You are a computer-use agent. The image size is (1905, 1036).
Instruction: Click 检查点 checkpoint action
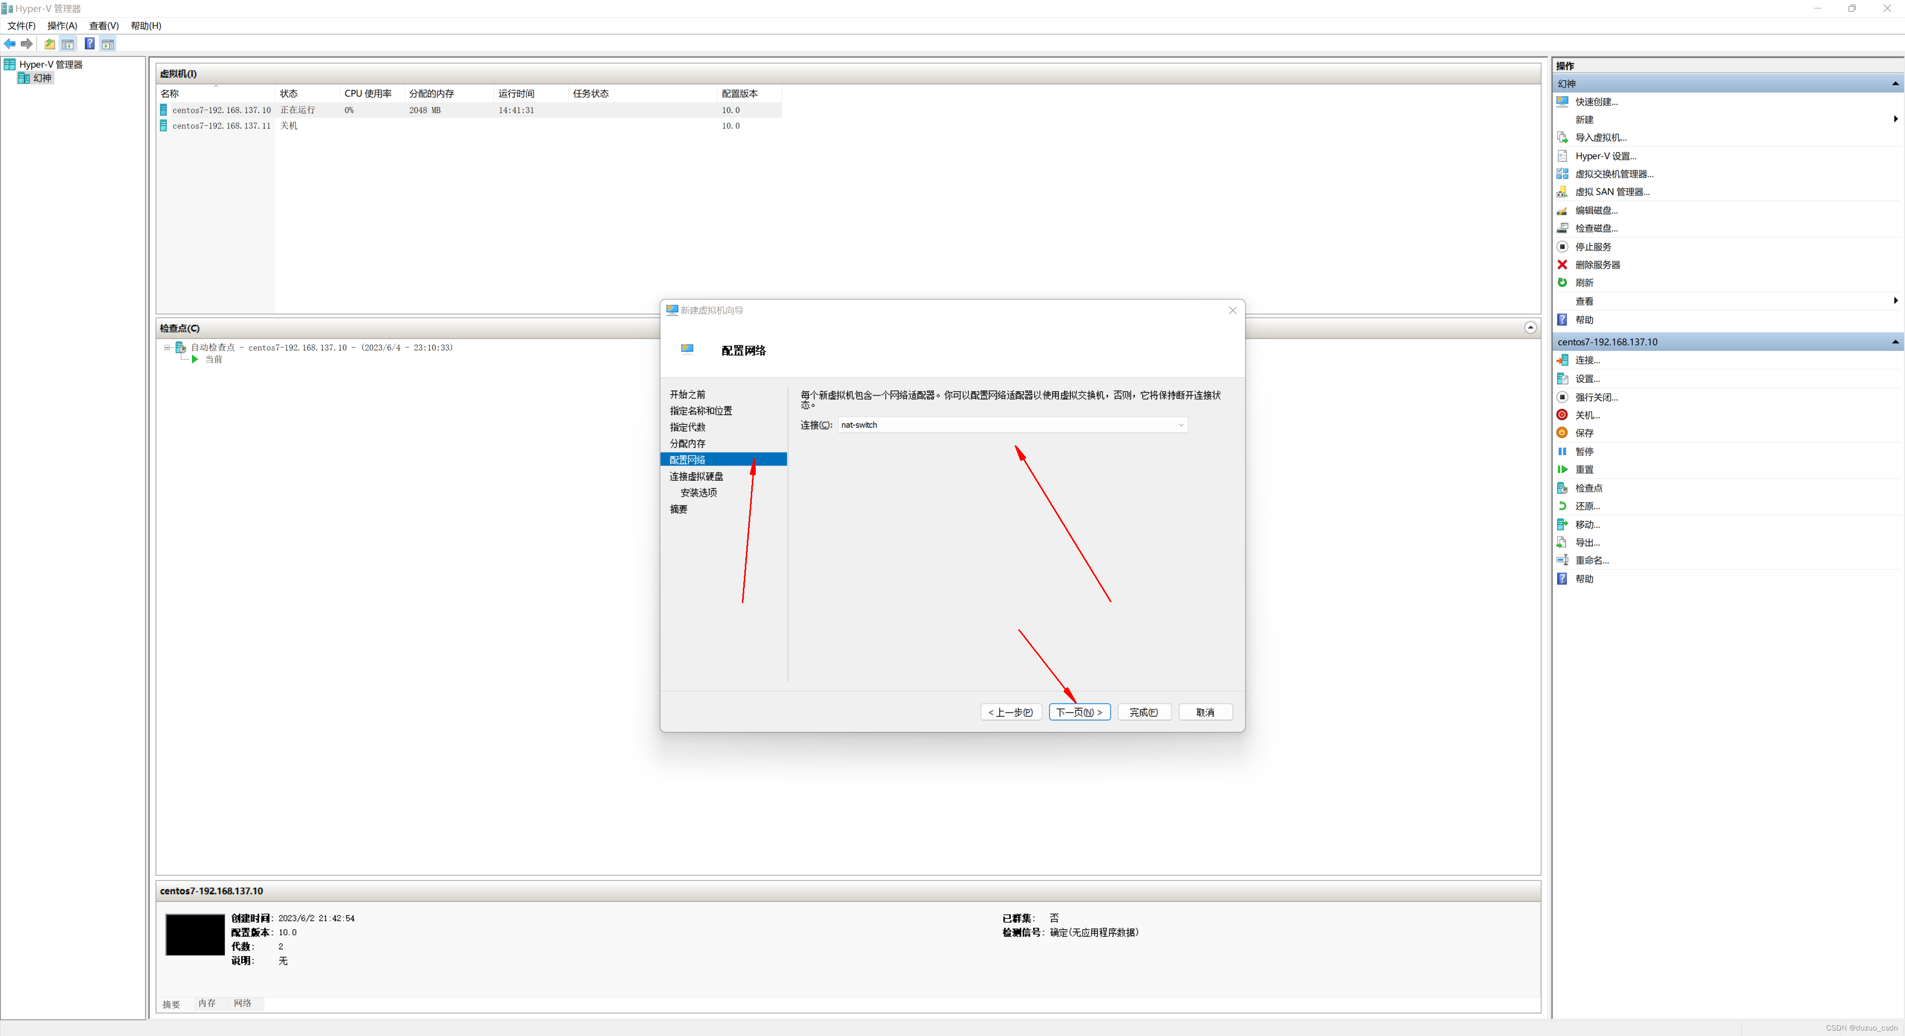(1588, 488)
